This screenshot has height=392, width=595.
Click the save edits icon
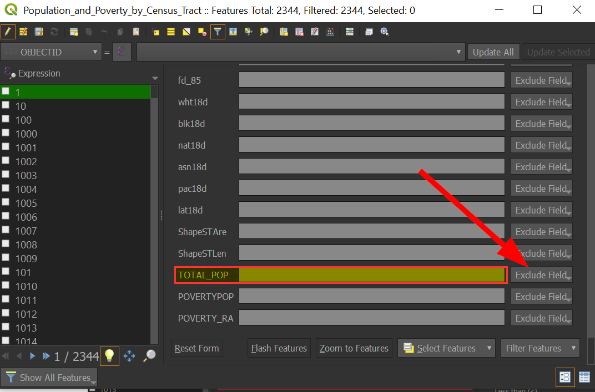(x=39, y=32)
